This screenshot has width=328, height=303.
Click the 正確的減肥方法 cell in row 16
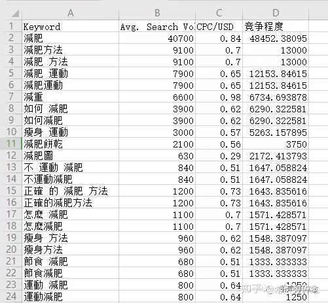click(70, 202)
